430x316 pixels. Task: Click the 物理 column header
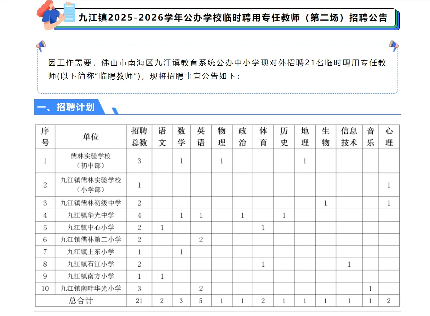point(221,137)
